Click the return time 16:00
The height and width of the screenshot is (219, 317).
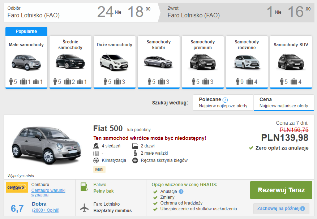point(299,12)
